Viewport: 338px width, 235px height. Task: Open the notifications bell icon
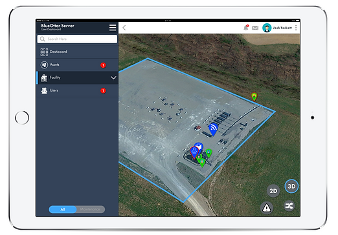246,28
